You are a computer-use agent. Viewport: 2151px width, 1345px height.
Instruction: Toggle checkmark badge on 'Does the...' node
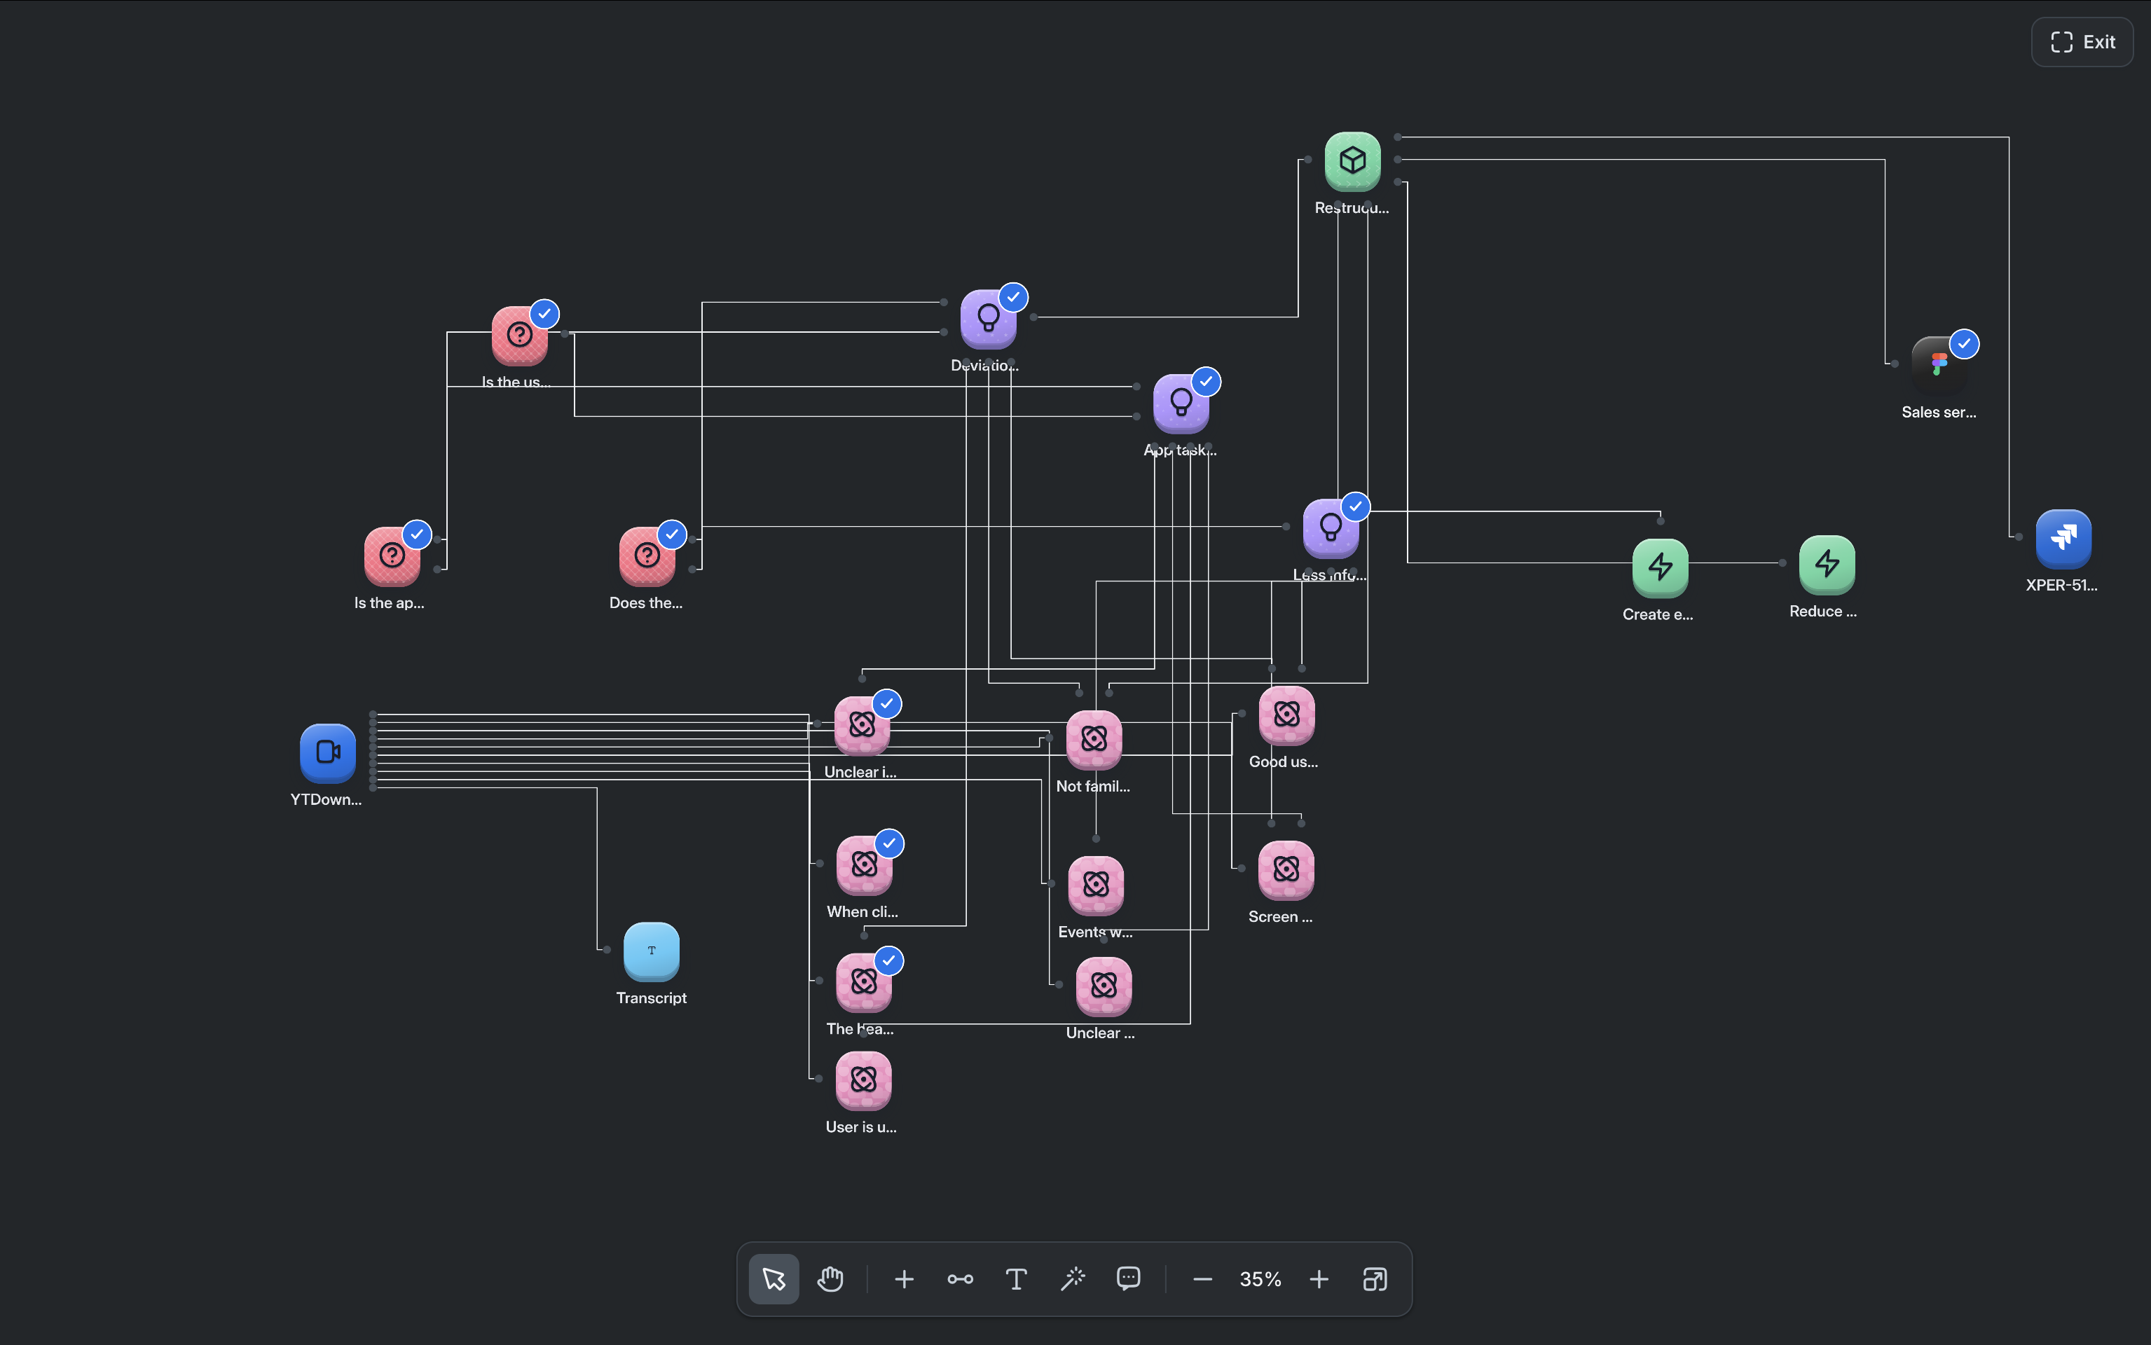[672, 534]
